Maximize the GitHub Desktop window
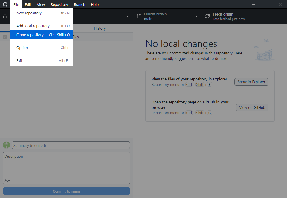 click(267, 4)
